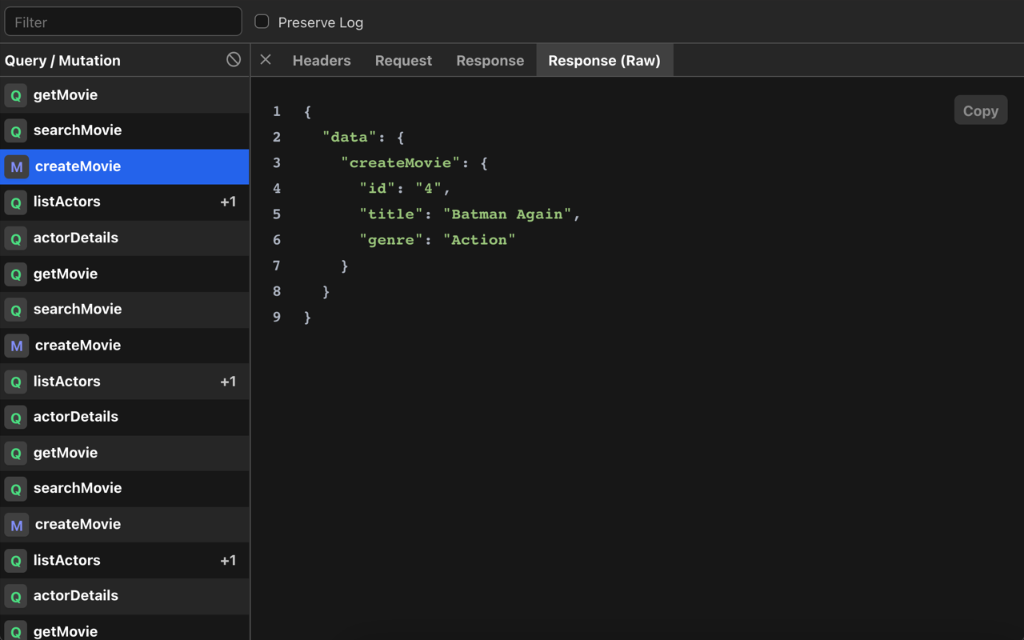Enable the Preserve Log checkbox

260,22
